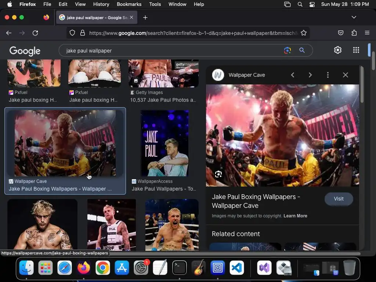Go back to the previous page

tap(9, 33)
